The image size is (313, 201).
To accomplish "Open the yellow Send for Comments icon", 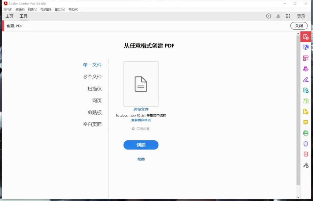I will pyautogui.click(x=306, y=112).
